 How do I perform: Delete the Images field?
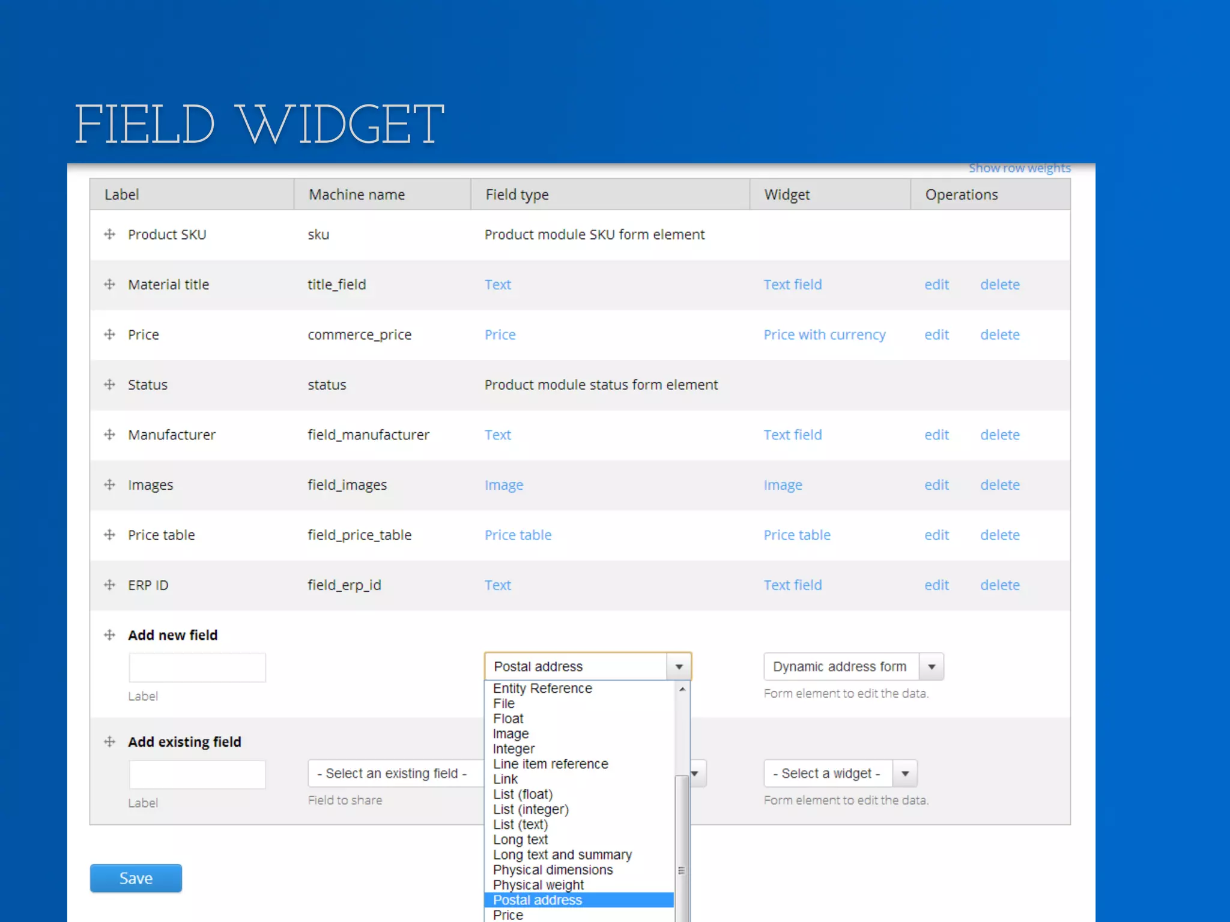[1000, 484]
